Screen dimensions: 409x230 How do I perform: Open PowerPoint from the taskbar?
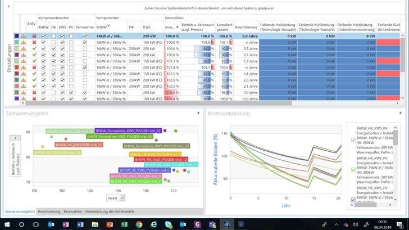(x=110, y=224)
